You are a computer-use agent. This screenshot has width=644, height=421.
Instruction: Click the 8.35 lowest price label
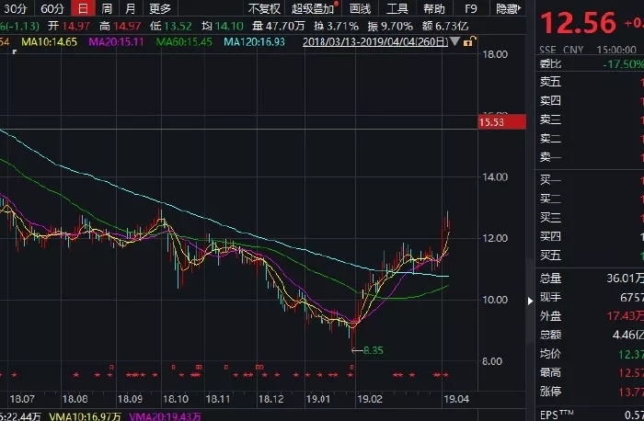374,350
